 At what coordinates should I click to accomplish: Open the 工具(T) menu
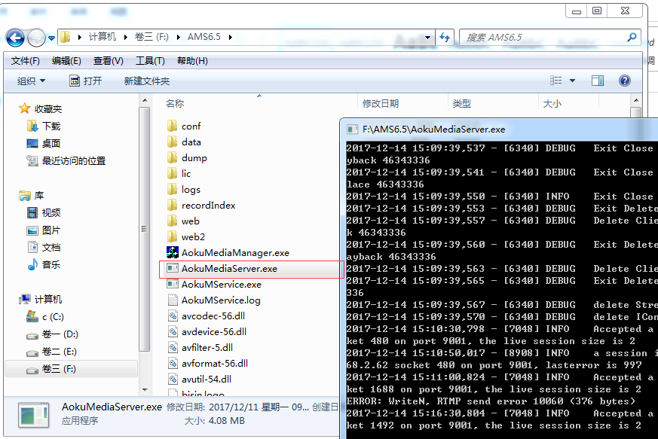[x=150, y=61]
